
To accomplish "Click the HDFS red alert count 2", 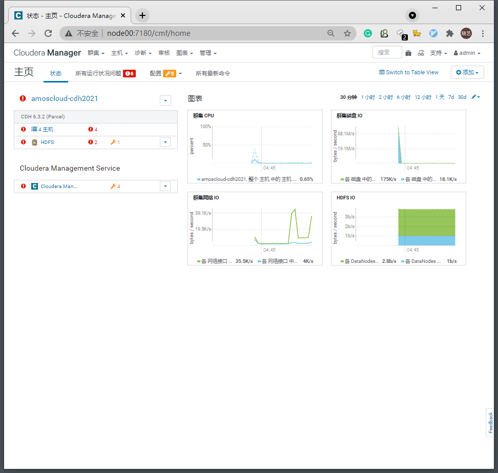I will tap(93, 142).
